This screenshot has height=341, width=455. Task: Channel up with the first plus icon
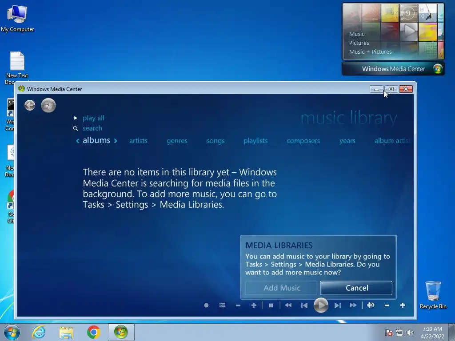click(254, 305)
